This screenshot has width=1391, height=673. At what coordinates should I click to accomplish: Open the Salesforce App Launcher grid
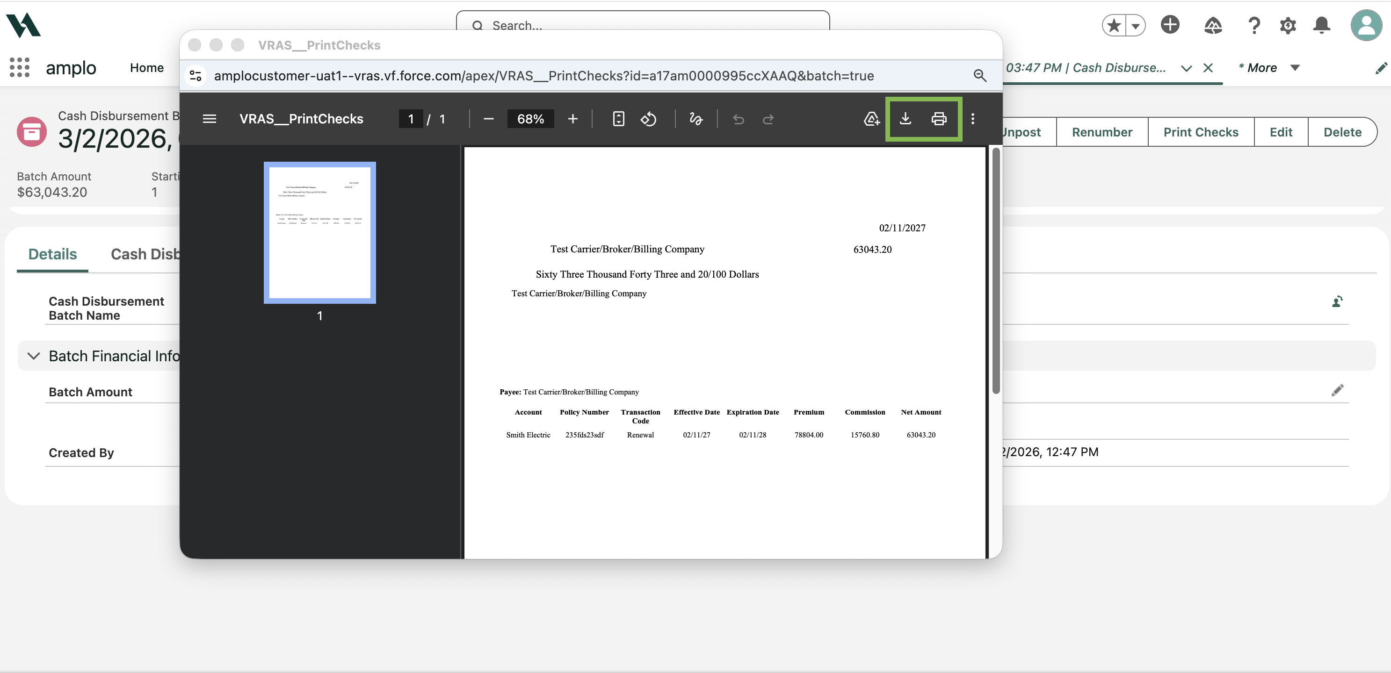click(20, 67)
